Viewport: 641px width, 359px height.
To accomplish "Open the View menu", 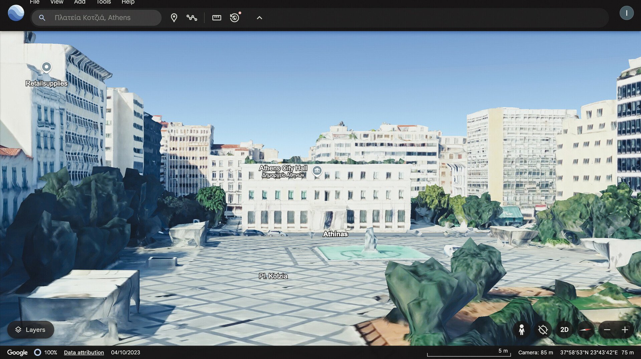I will [x=57, y=2].
